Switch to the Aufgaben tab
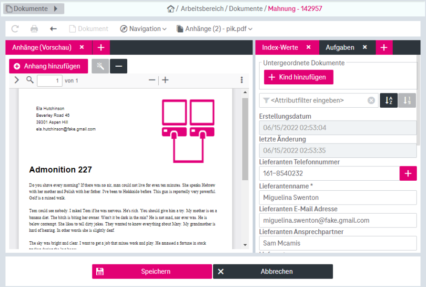426x287 pixels. point(340,47)
